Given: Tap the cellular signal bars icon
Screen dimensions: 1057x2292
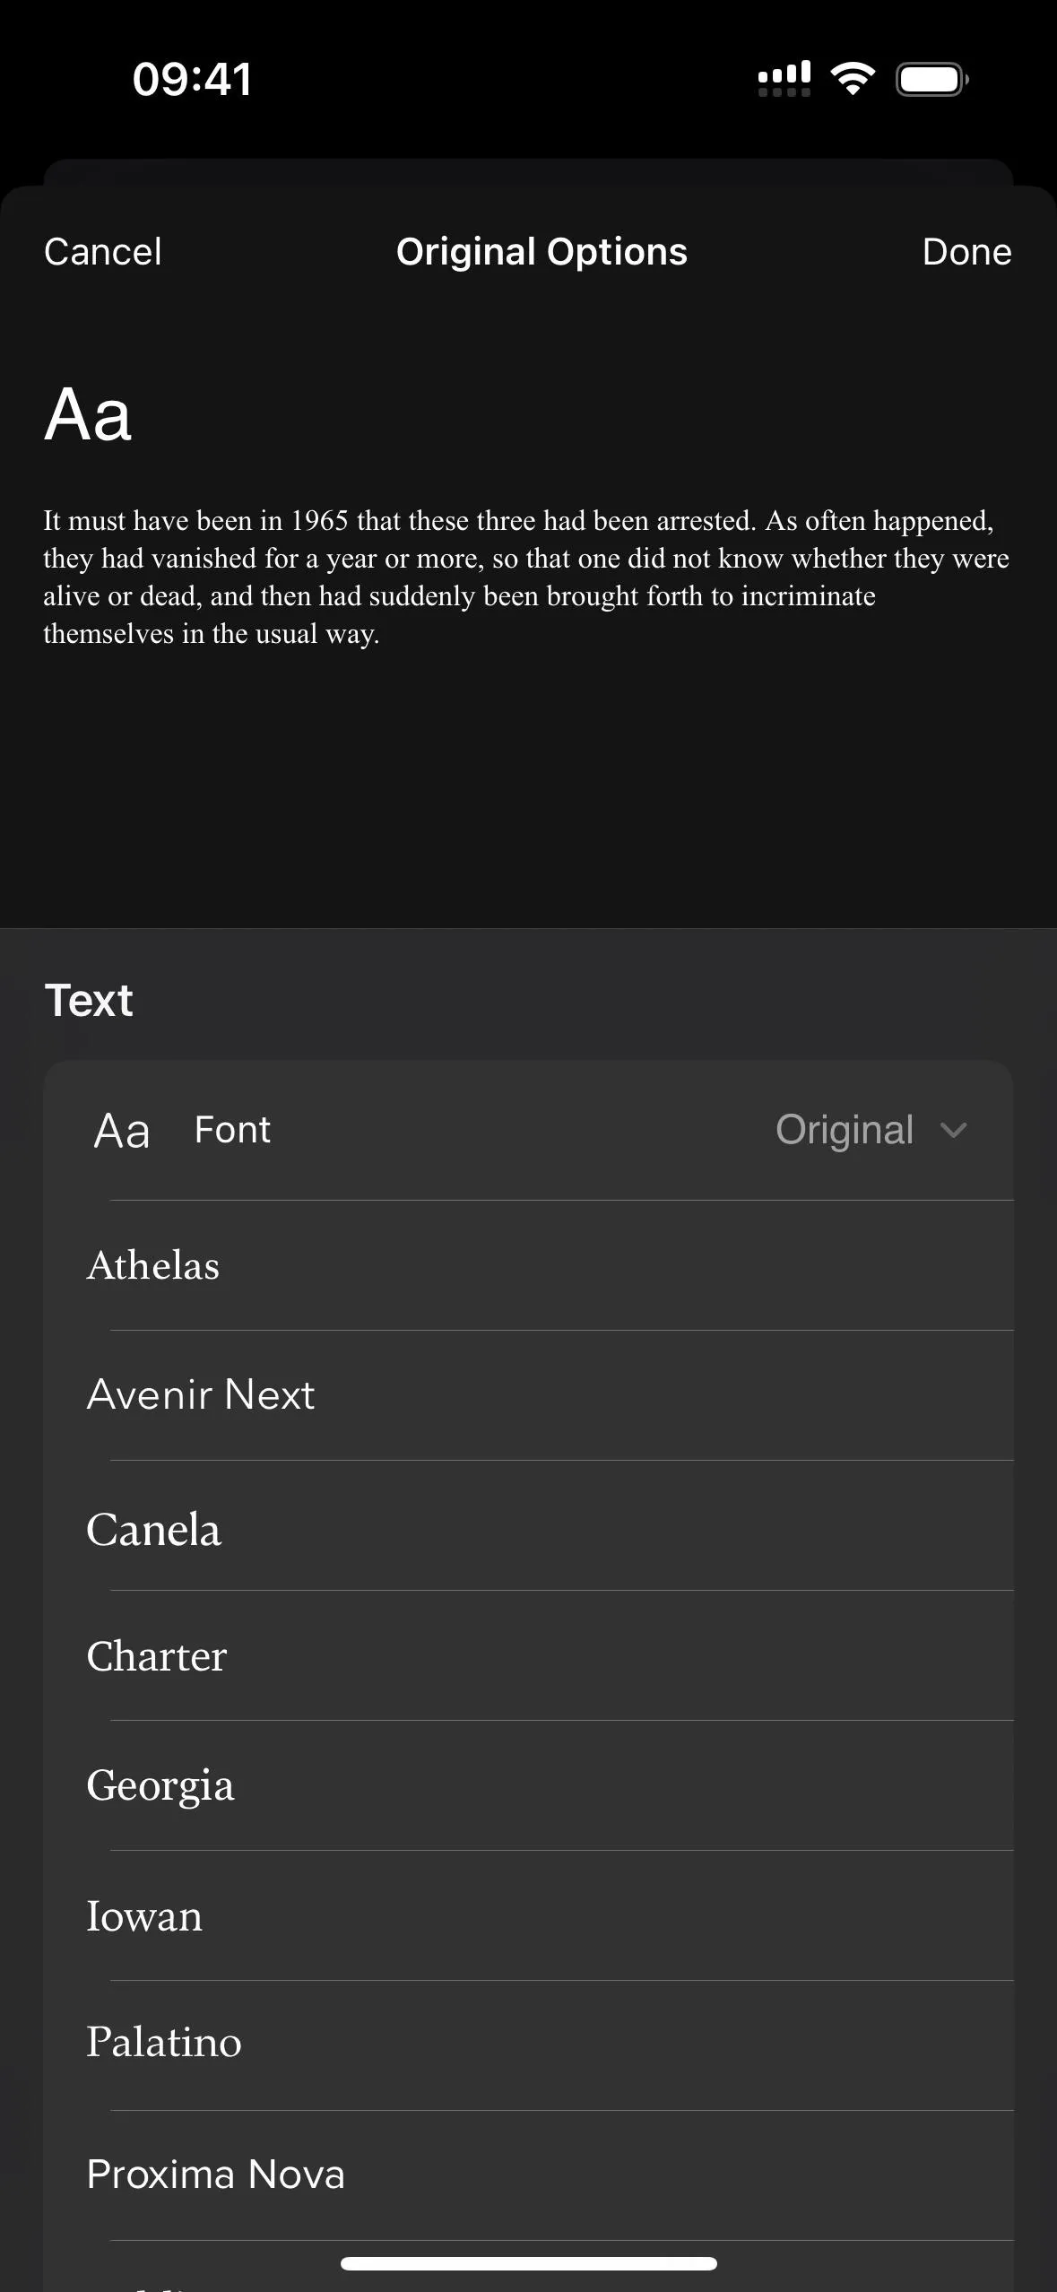Looking at the screenshot, I should [x=784, y=79].
